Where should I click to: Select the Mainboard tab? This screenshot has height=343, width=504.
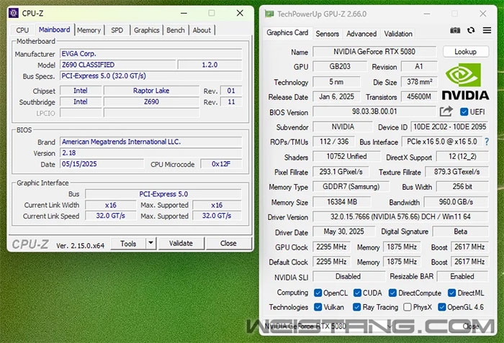click(x=54, y=29)
